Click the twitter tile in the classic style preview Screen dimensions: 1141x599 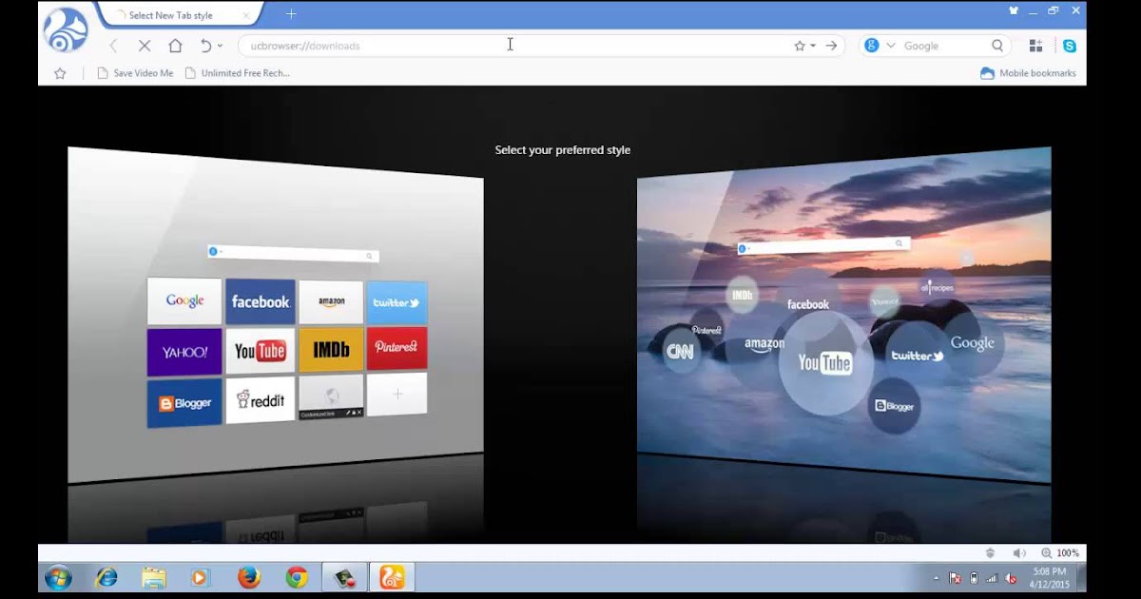[396, 302]
